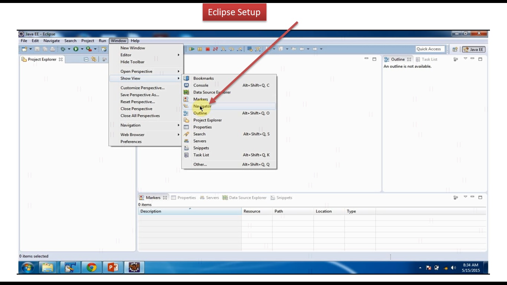Maximize the editor area

(374, 59)
